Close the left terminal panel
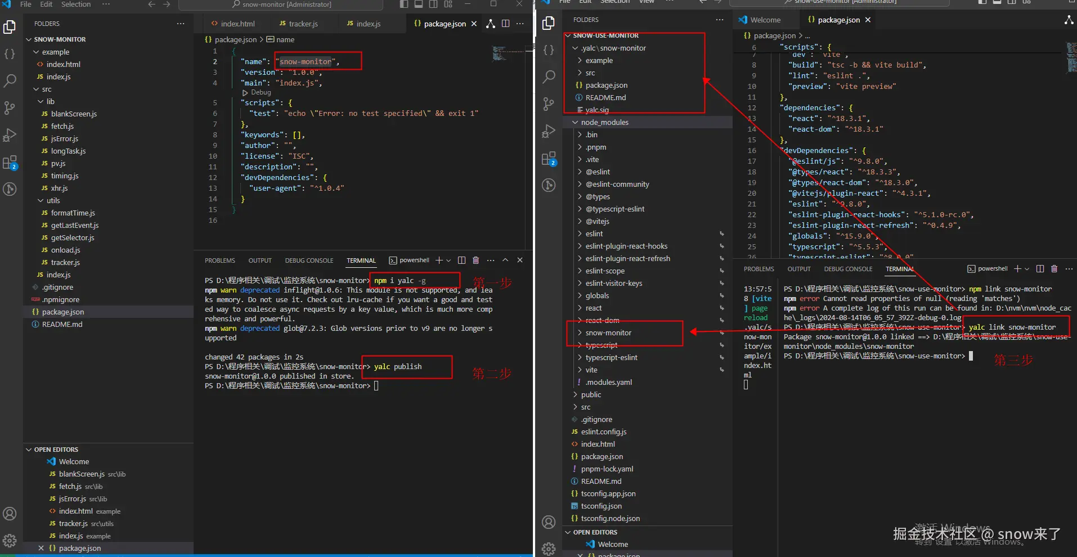 520,260
